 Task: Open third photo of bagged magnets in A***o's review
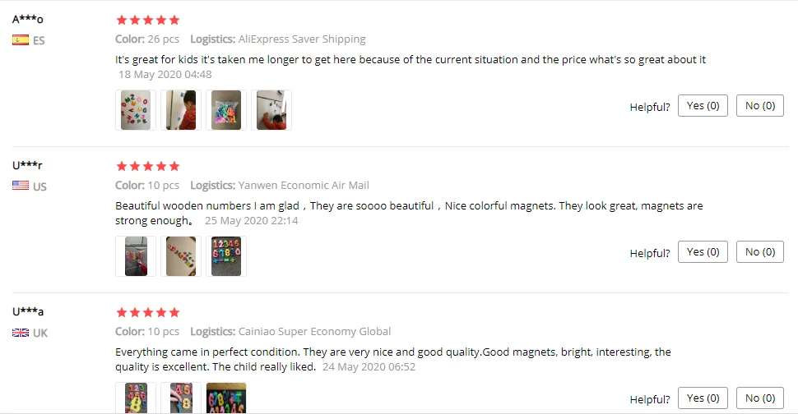(x=226, y=110)
